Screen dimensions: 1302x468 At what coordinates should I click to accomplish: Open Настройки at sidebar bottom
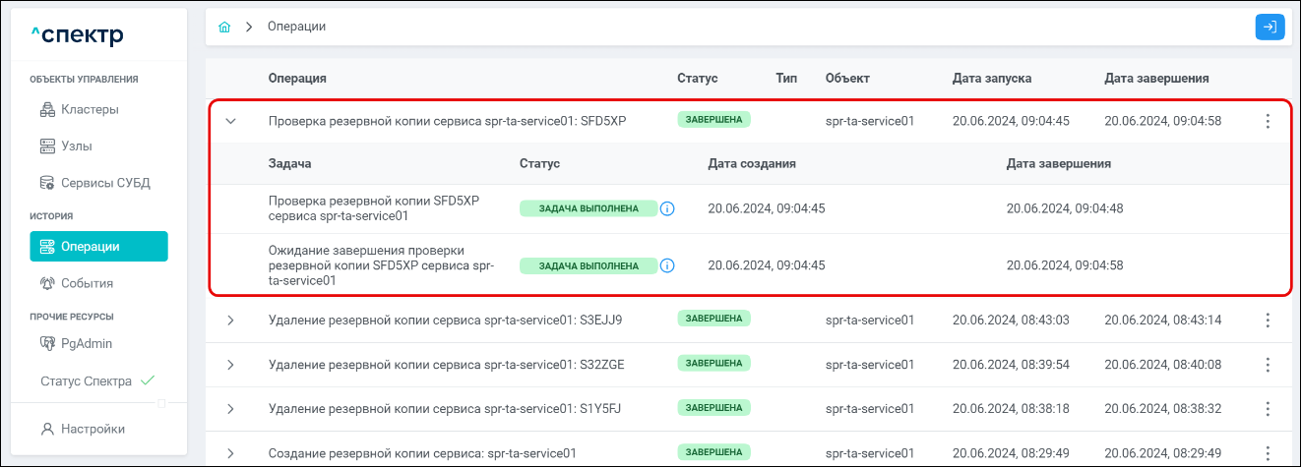click(x=93, y=429)
